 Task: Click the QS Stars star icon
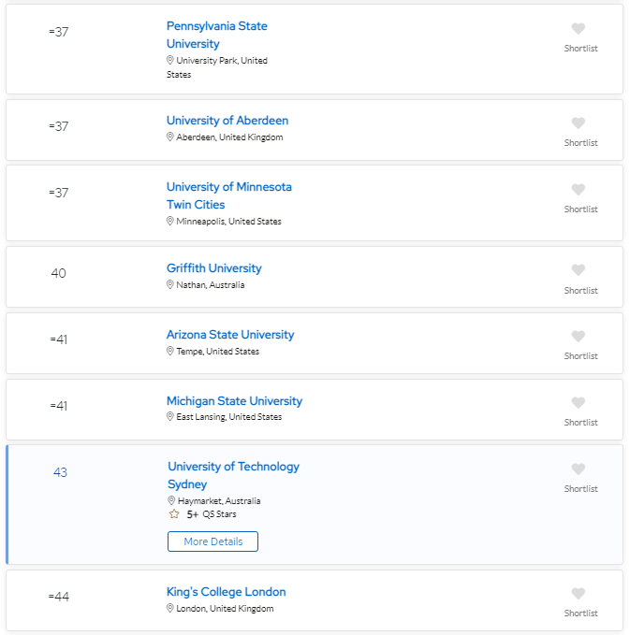[x=174, y=514]
